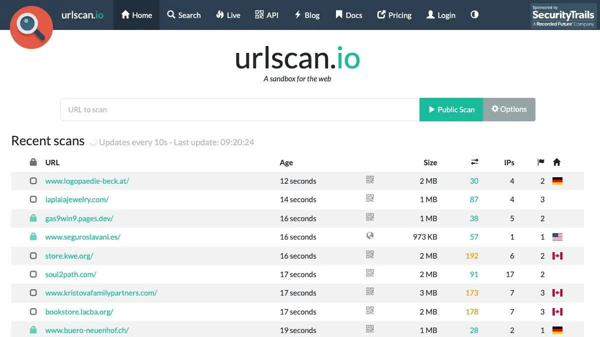Open the Live nav item
The height and width of the screenshot is (337, 600).
point(228,15)
